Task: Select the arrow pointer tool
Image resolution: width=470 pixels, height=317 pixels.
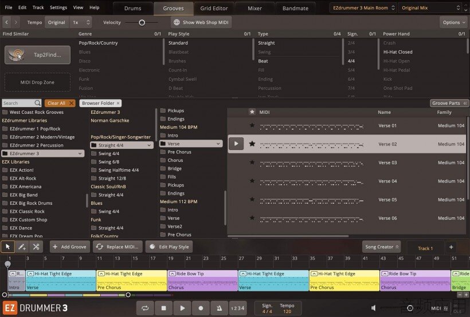Action: [8, 247]
